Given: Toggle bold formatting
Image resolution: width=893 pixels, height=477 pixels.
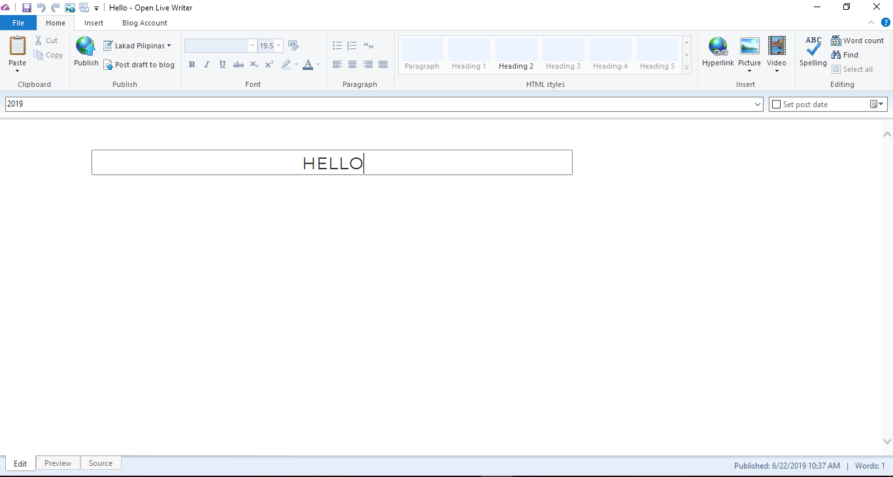Looking at the screenshot, I should pos(192,65).
